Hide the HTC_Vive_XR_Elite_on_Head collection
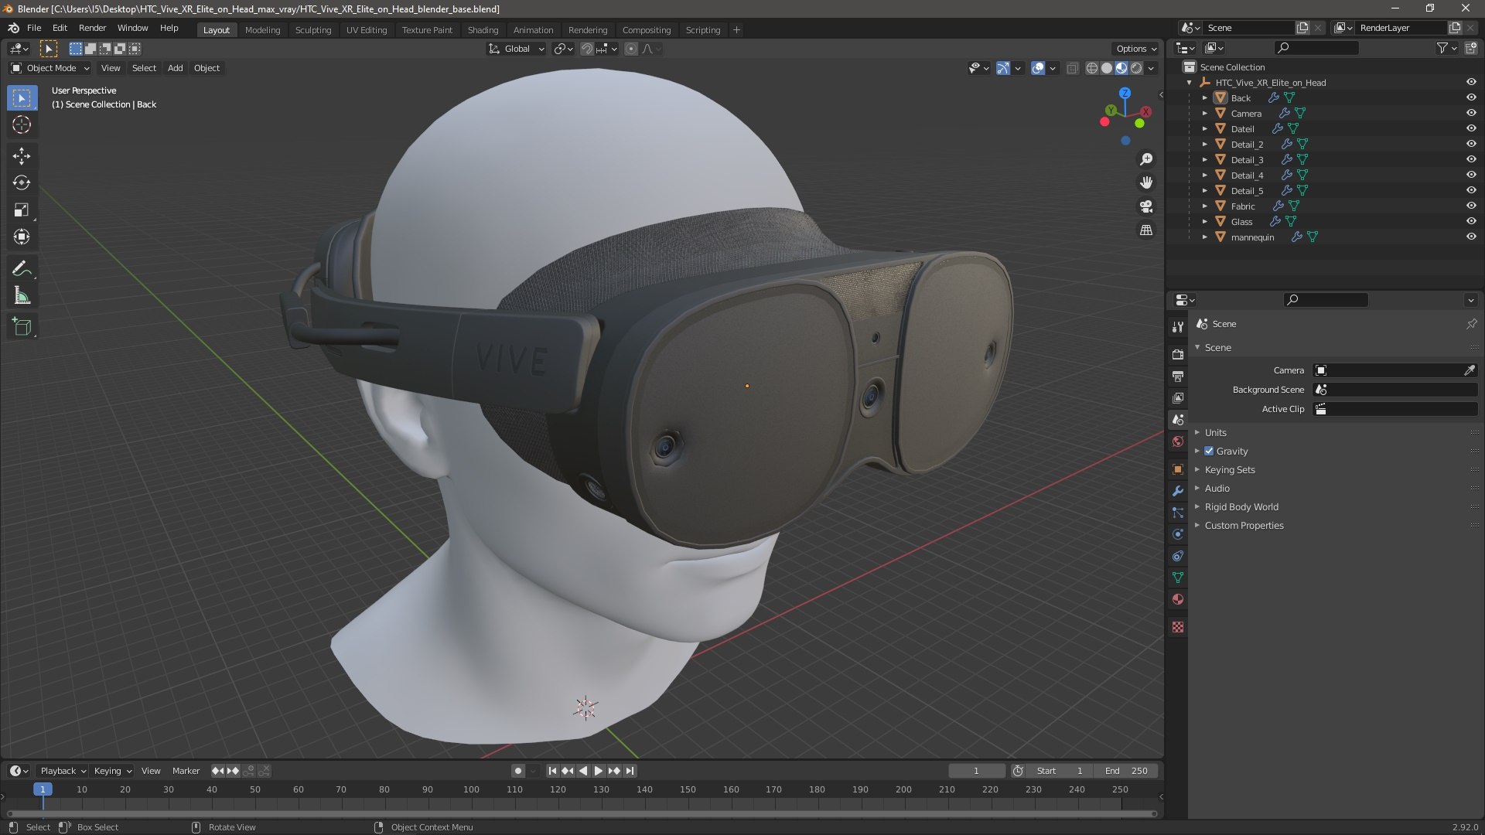 (1471, 82)
